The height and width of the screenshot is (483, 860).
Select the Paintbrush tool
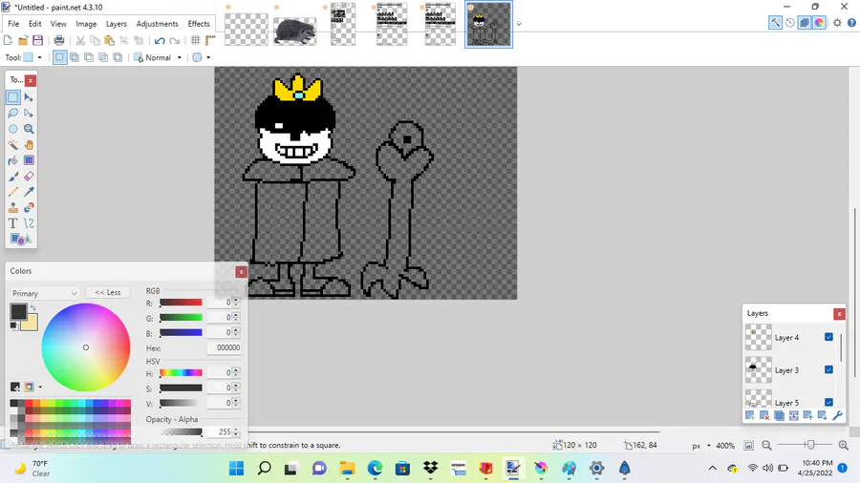(13, 177)
